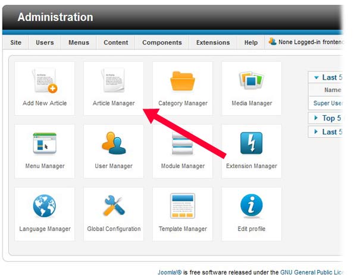Click the Article Manager label
Screen dimensions: 357x275
(x=114, y=103)
